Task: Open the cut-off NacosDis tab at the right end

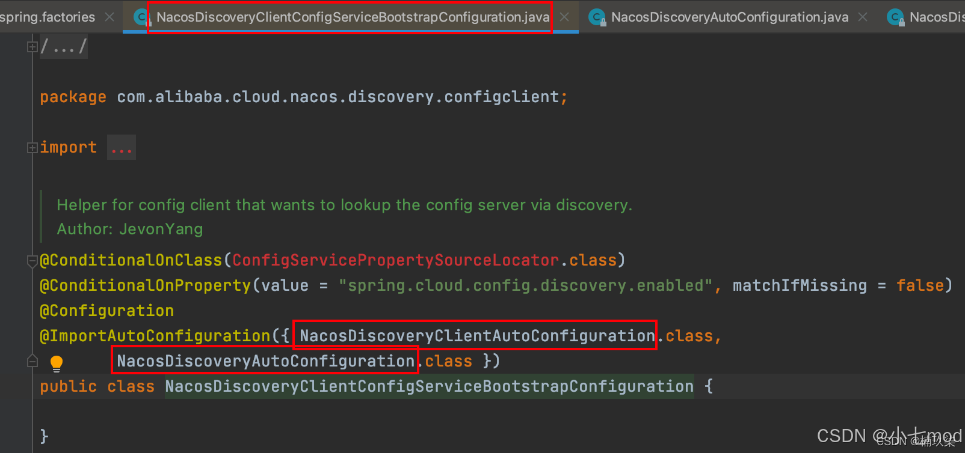Action: [x=937, y=17]
